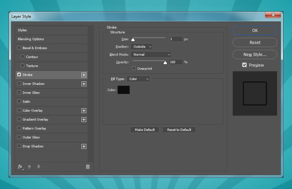Select Blending Options in the styles list
Viewport: 292px width, 189px height.
click(x=31, y=39)
